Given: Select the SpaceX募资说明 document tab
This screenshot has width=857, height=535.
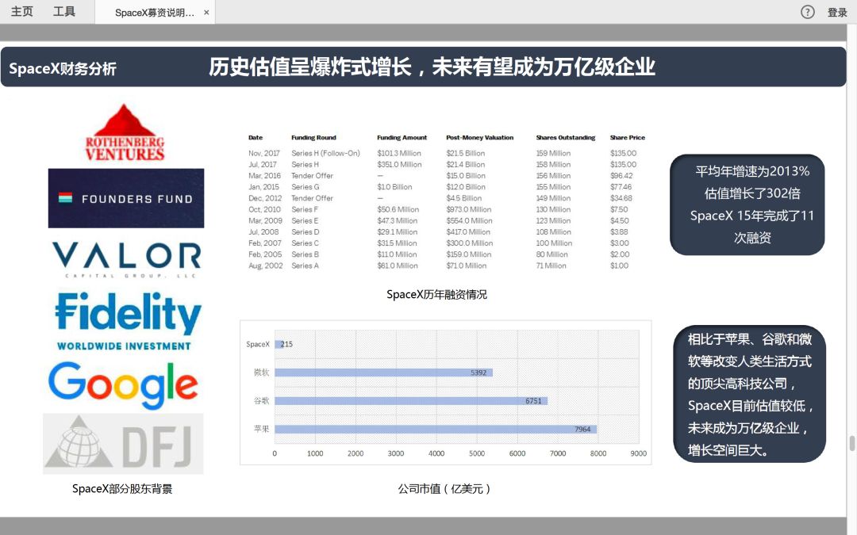Looking at the screenshot, I should (x=154, y=13).
